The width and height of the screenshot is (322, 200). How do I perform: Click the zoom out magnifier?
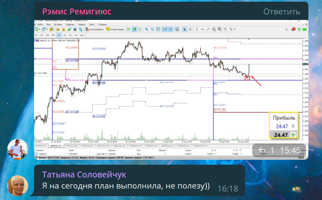point(152,29)
